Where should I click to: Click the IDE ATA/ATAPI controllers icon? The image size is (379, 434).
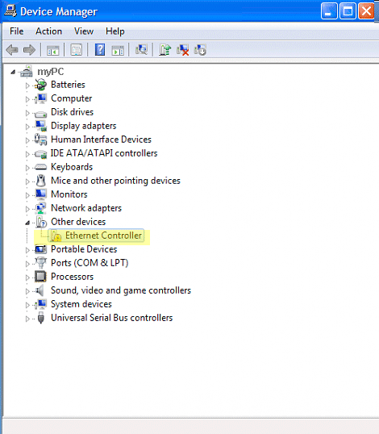pyautogui.click(x=41, y=154)
